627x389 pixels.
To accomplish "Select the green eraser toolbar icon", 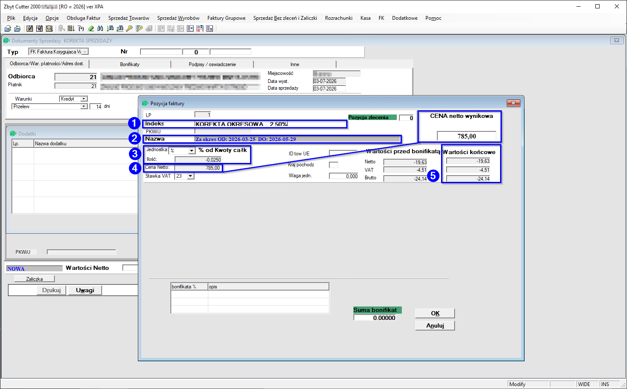I will [91, 29].
